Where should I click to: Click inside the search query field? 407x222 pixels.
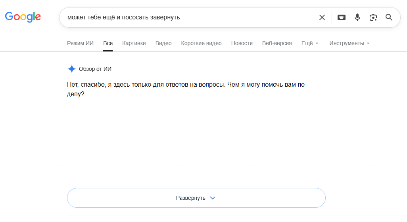(x=190, y=17)
